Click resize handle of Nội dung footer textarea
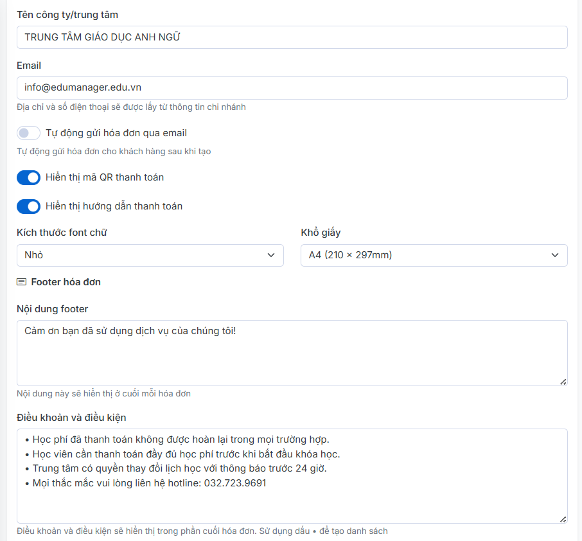 point(563,381)
